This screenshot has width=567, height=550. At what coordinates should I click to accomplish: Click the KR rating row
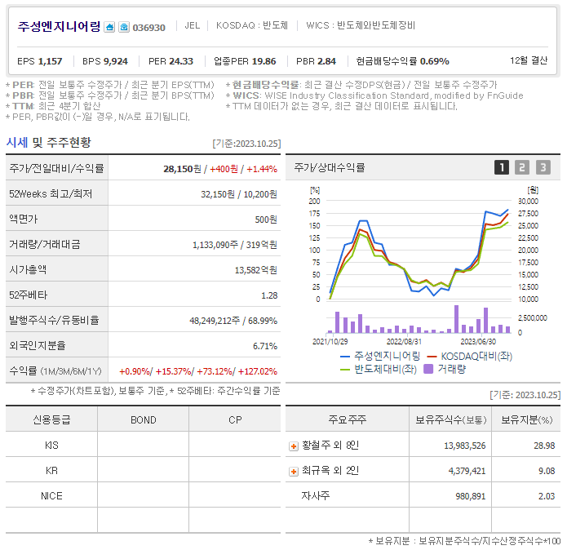[144, 471]
